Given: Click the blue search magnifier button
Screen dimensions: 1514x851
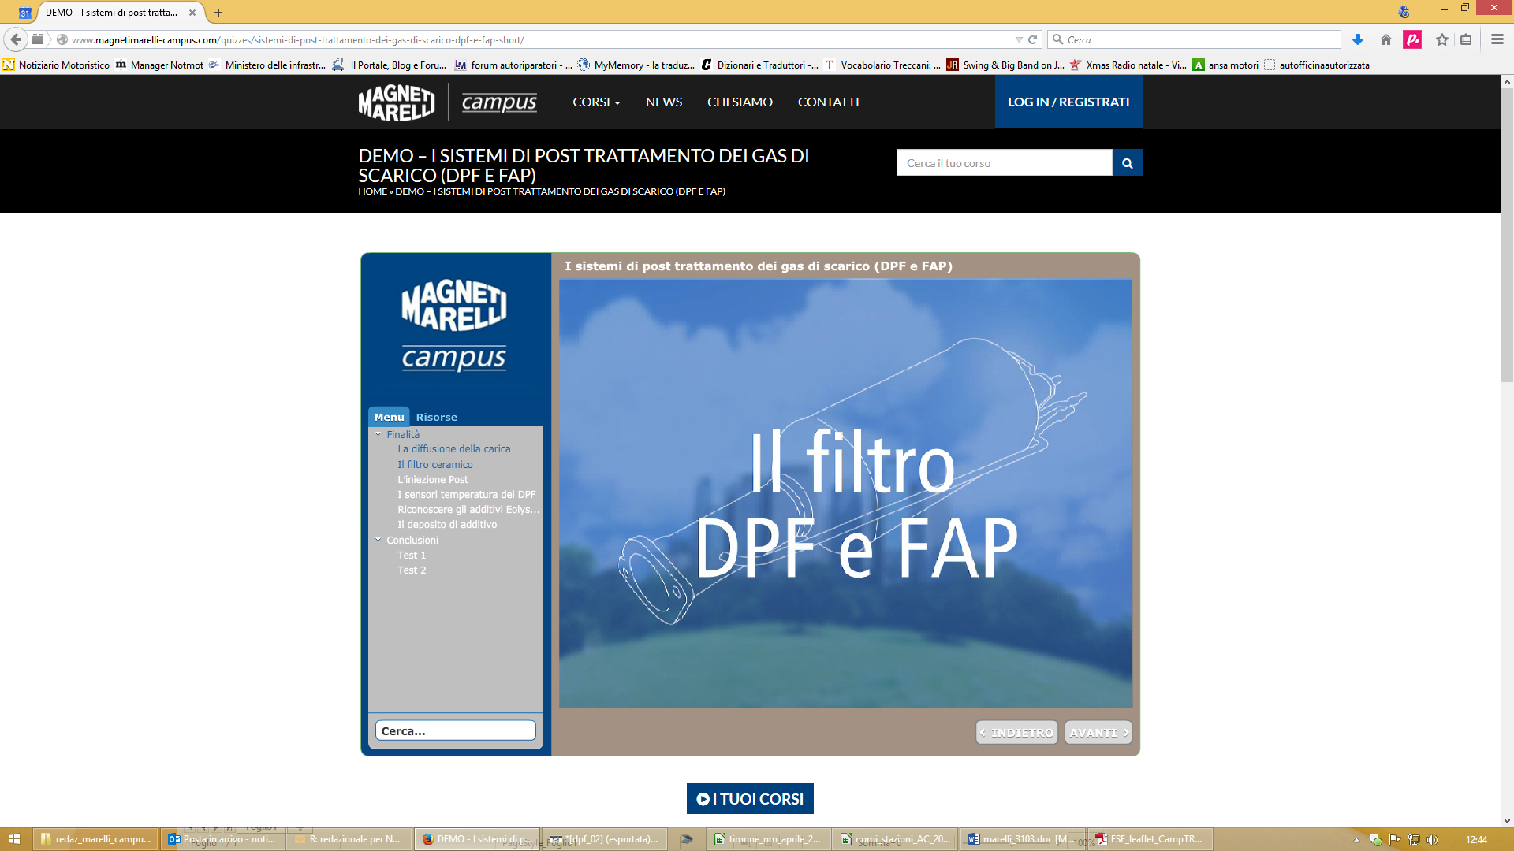Looking at the screenshot, I should pos(1128,163).
